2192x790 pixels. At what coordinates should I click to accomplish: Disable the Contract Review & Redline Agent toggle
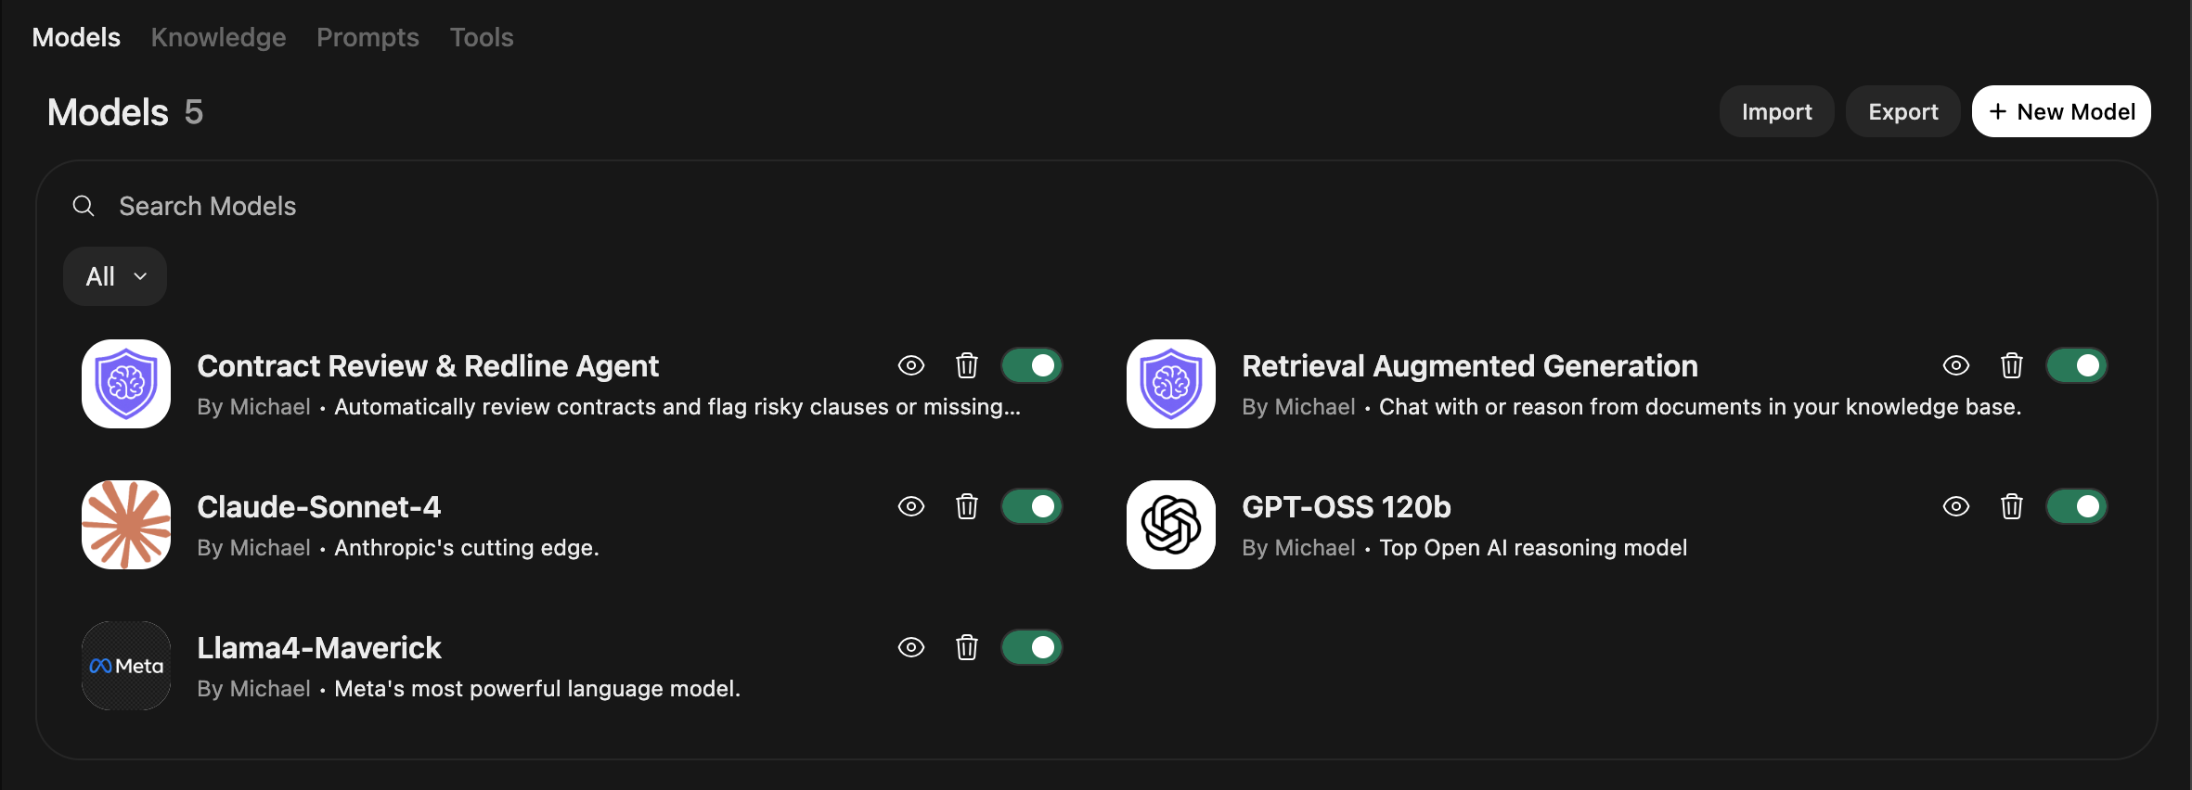click(1032, 366)
